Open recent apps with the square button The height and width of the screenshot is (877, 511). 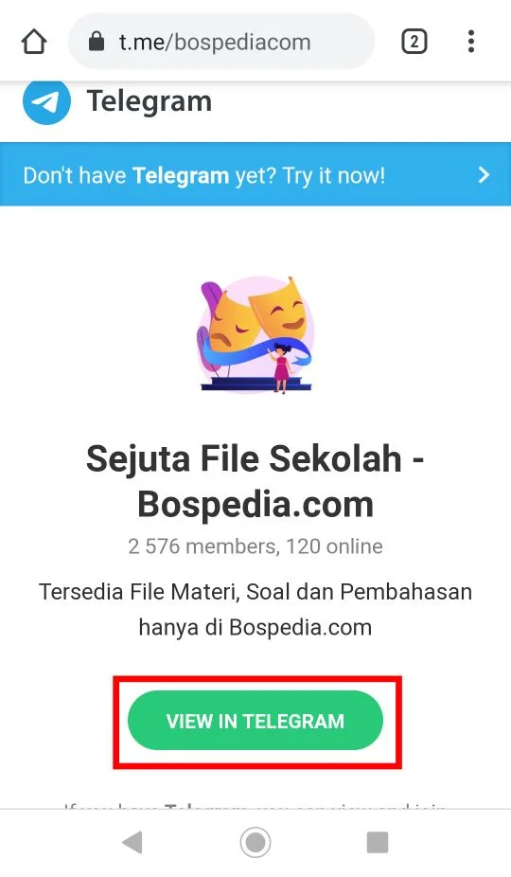(x=378, y=842)
